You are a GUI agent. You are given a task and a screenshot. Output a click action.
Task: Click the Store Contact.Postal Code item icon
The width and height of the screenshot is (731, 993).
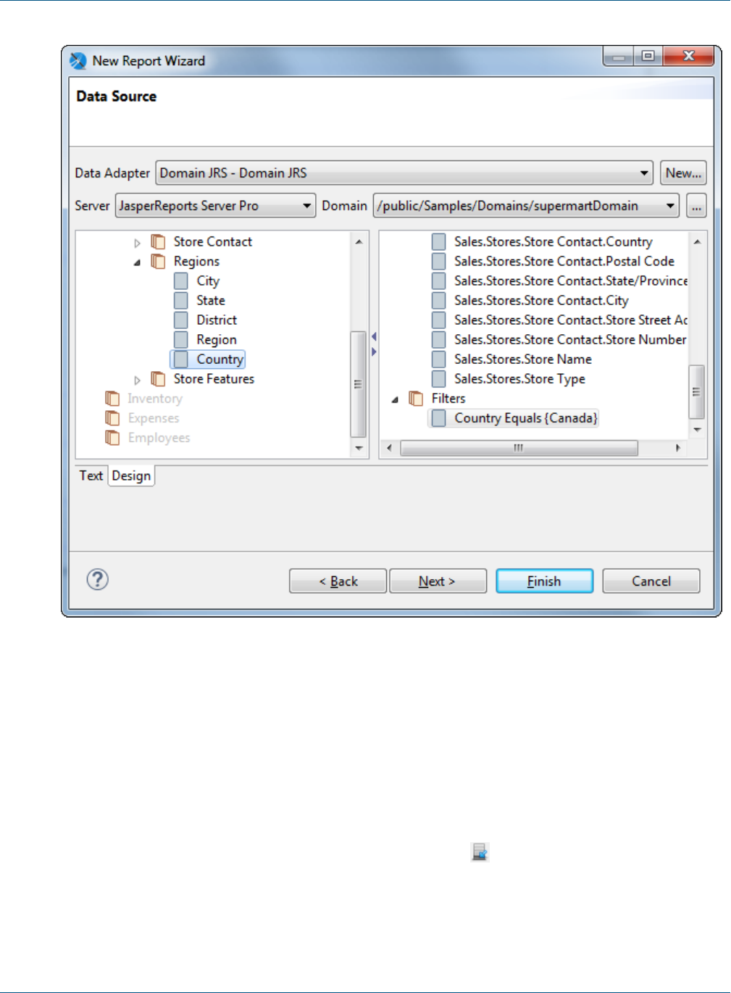tap(438, 261)
